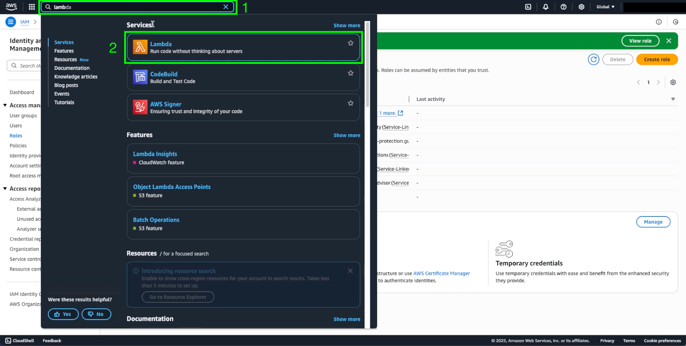Show more Features results
Image resolution: width=686 pixels, height=346 pixels.
click(346, 135)
